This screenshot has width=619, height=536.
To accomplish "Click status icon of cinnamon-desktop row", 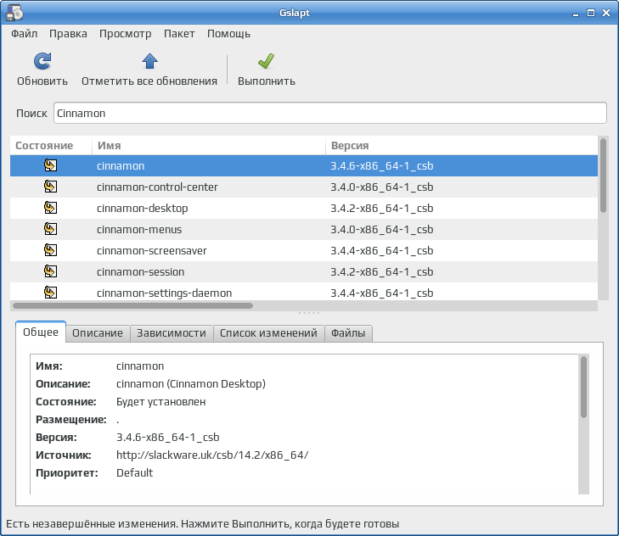I will click(51, 208).
